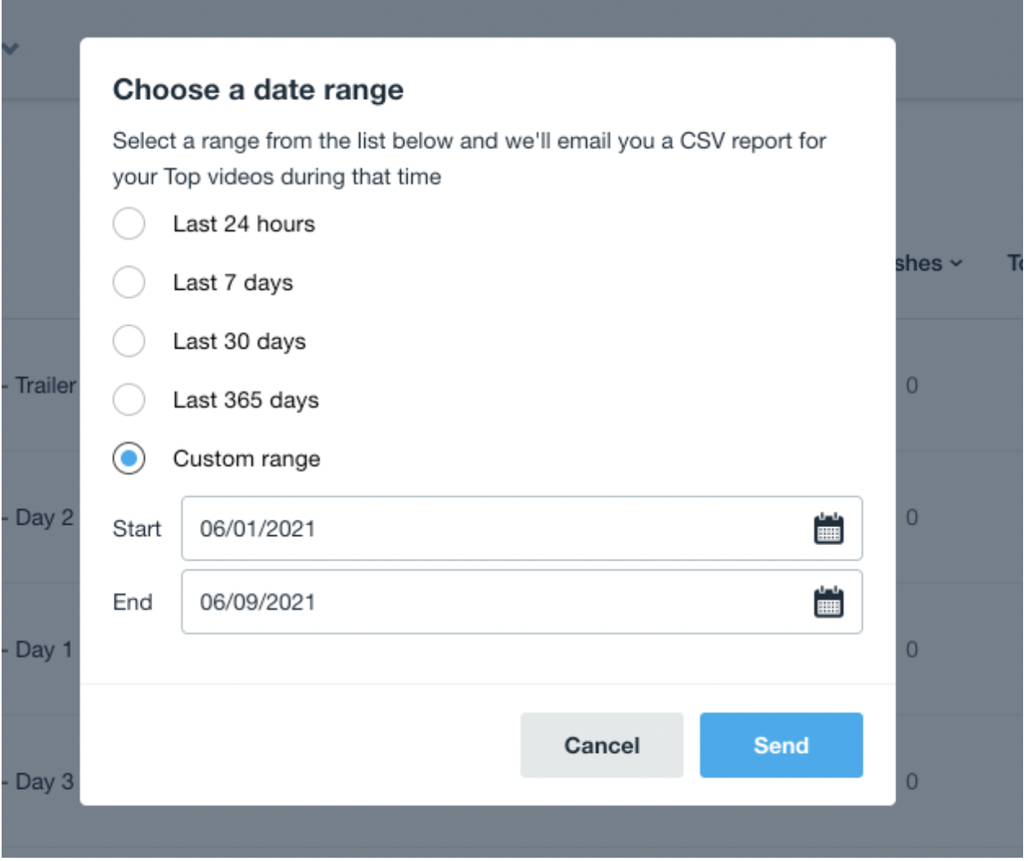Click the Custom range radio button
This screenshot has height=861, width=1028.
(x=128, y=458)
